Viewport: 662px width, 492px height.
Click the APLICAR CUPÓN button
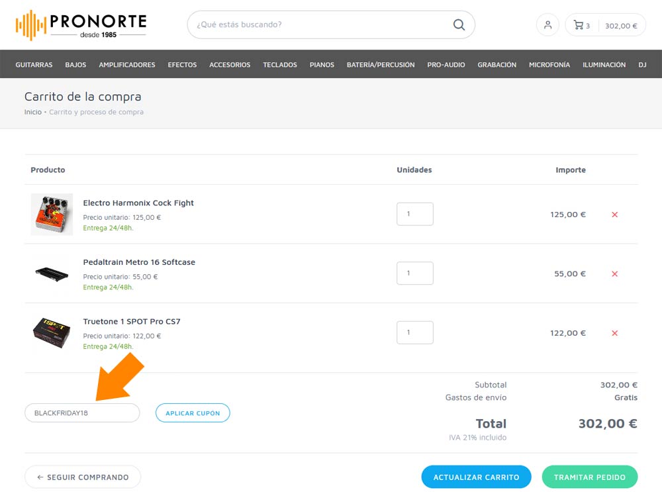(x=193, y=413)
